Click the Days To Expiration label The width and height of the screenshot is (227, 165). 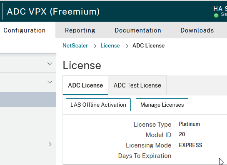click(145, 156)
